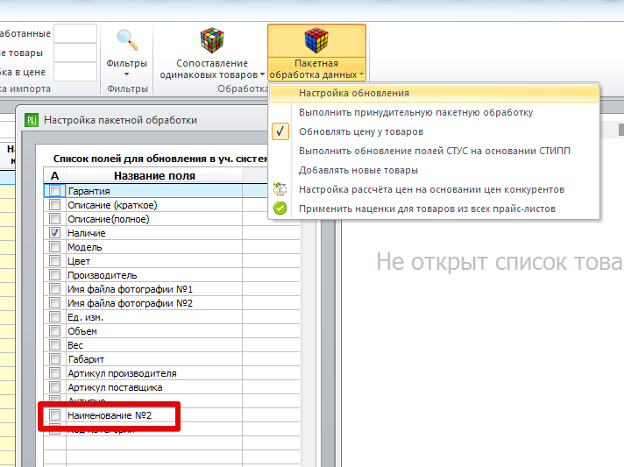Click the 'Название поля' column header
This screenshot has width=624, height=467.
(x=154, y=175)
